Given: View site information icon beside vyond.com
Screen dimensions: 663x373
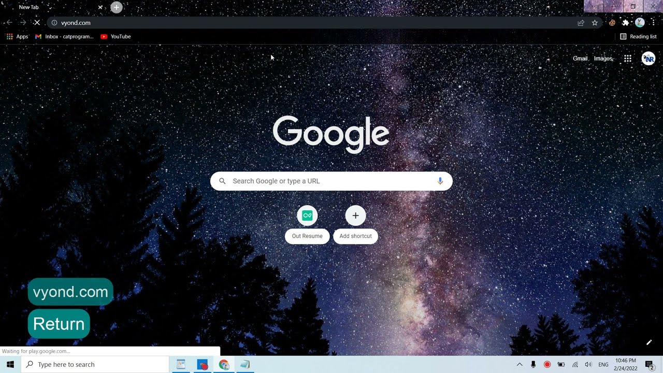Looking at the screenshot, I should tap(54, 23).
